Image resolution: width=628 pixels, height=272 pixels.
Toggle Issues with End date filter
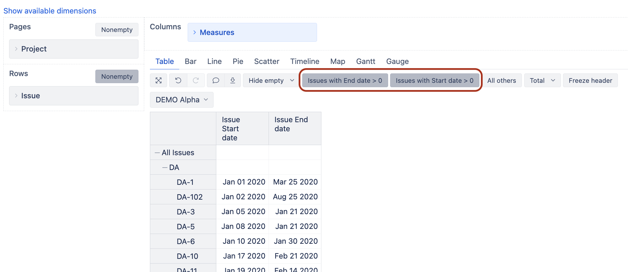345,80
